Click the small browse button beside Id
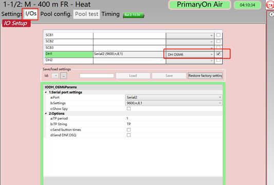This screenshot has width=274, height=185. pos(63,76)
